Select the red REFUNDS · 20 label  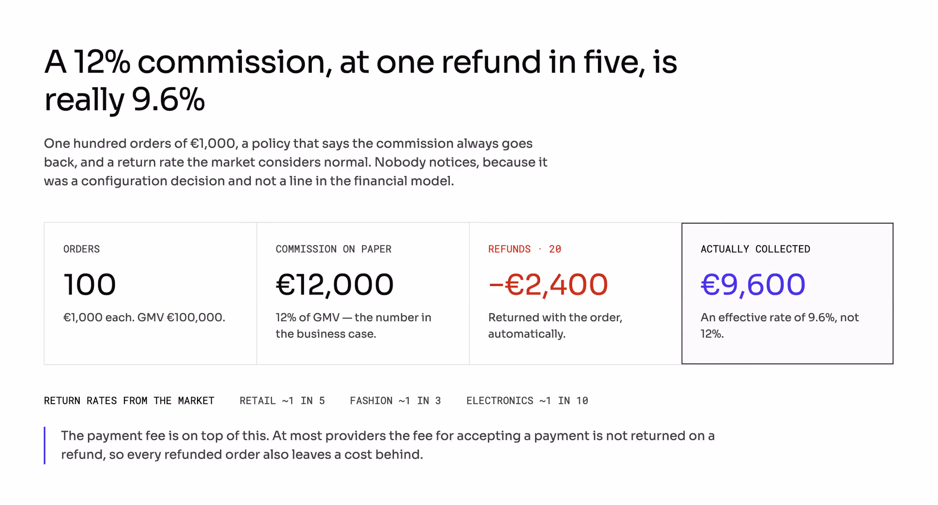(x=524, y=249)
